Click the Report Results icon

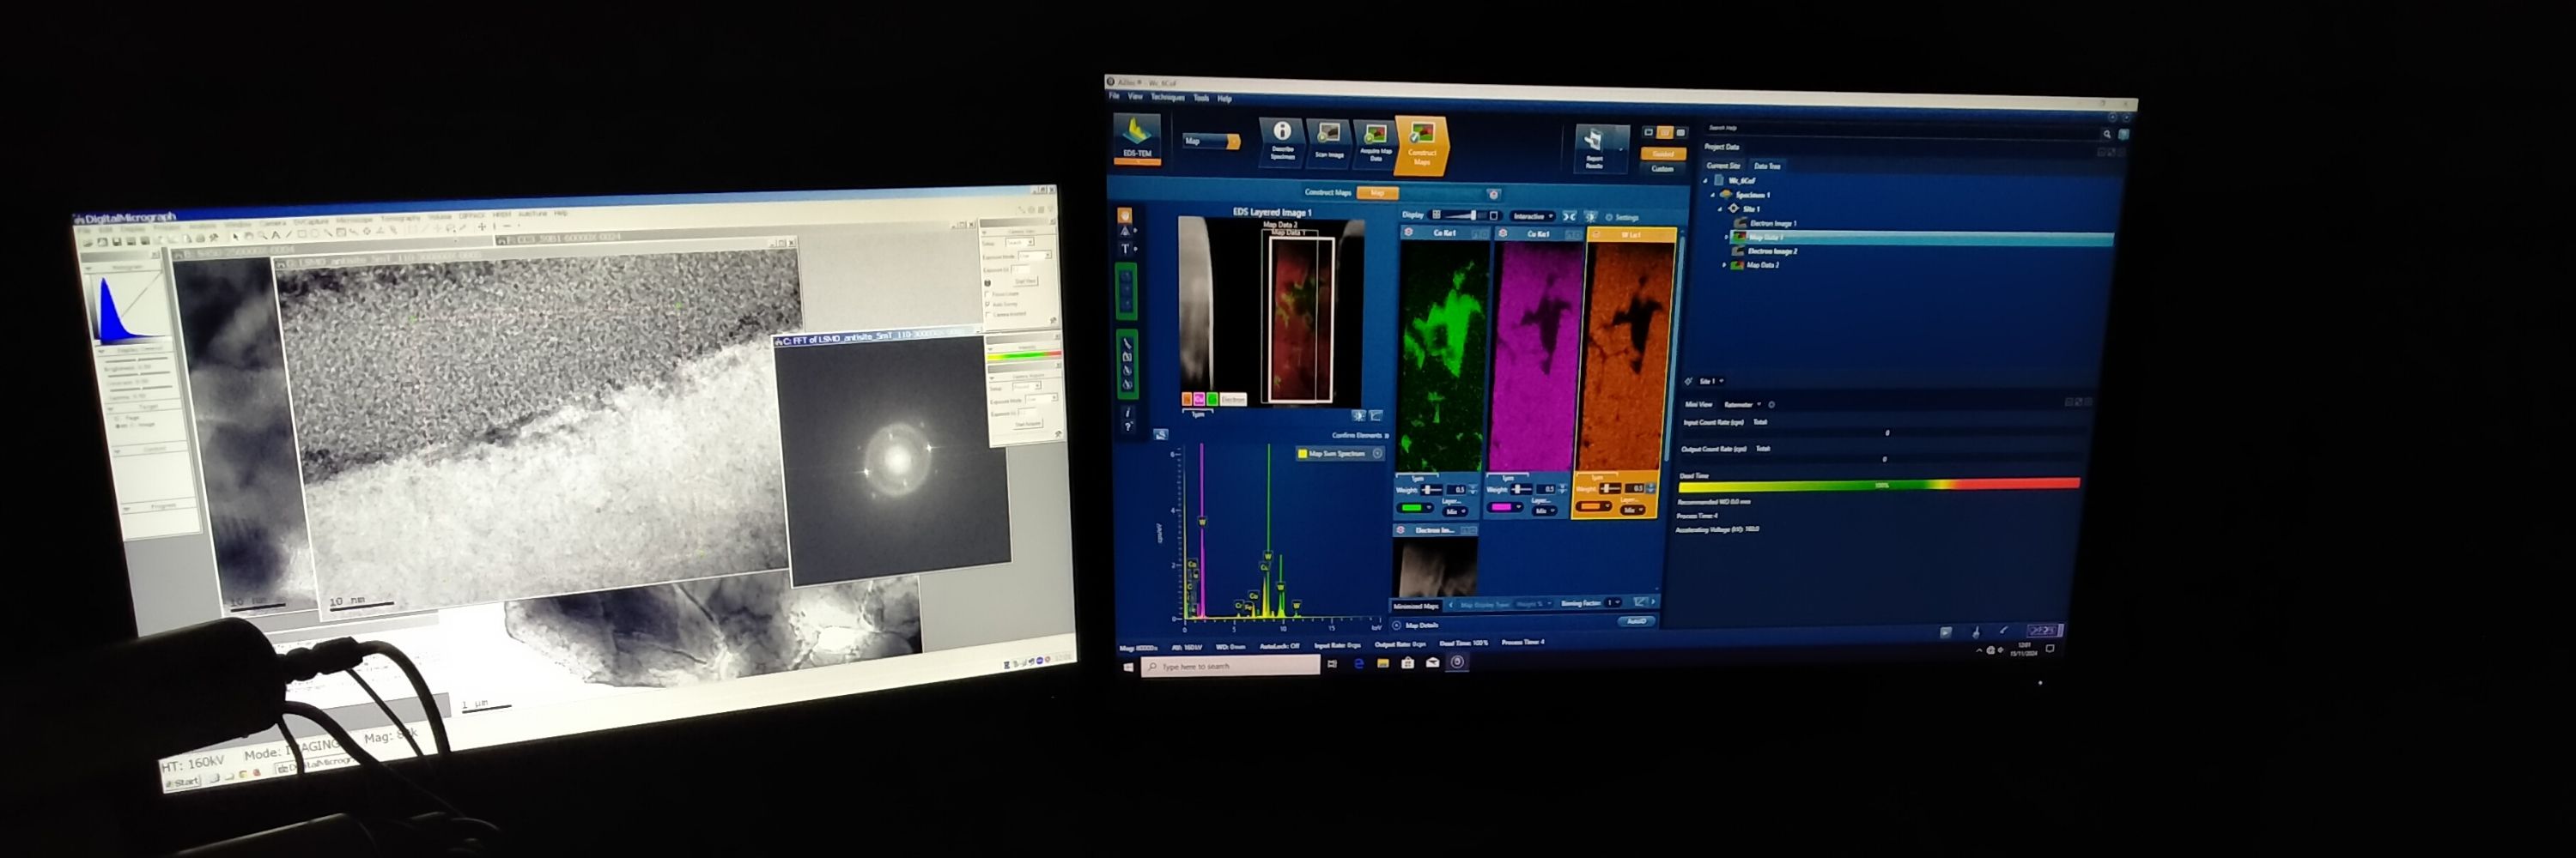1602,148
